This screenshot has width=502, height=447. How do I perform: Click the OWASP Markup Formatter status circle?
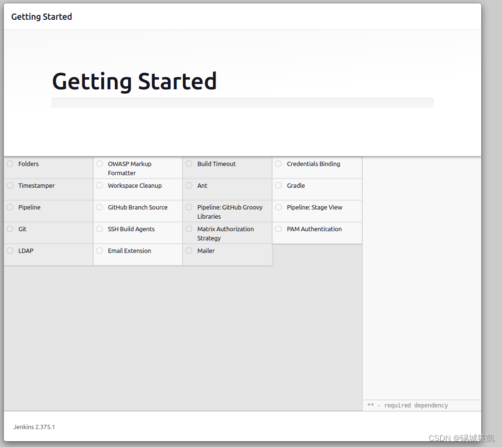(x=99, y=164)
